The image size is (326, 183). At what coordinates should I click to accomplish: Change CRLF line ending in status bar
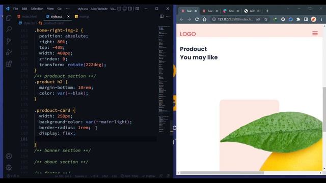(105, 176)
